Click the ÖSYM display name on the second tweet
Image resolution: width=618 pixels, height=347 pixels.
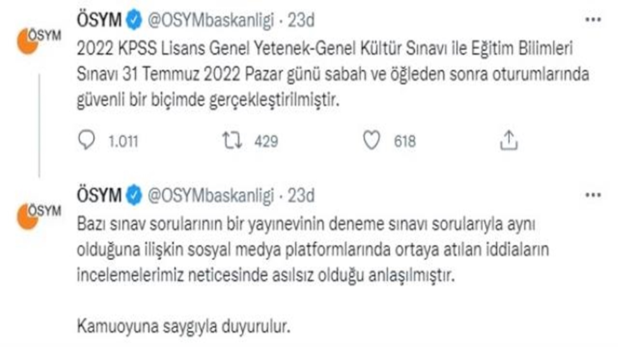(x=99, y=195)
